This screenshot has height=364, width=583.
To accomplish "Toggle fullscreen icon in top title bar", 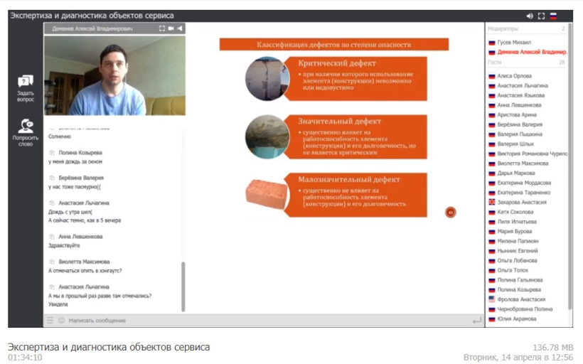I will coord(541,16).
